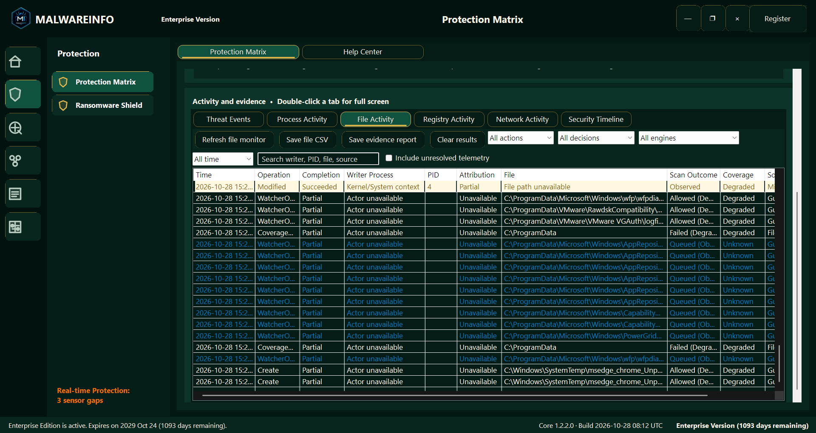
Task: Click the Register button
Action: click(x=777, y=19)
